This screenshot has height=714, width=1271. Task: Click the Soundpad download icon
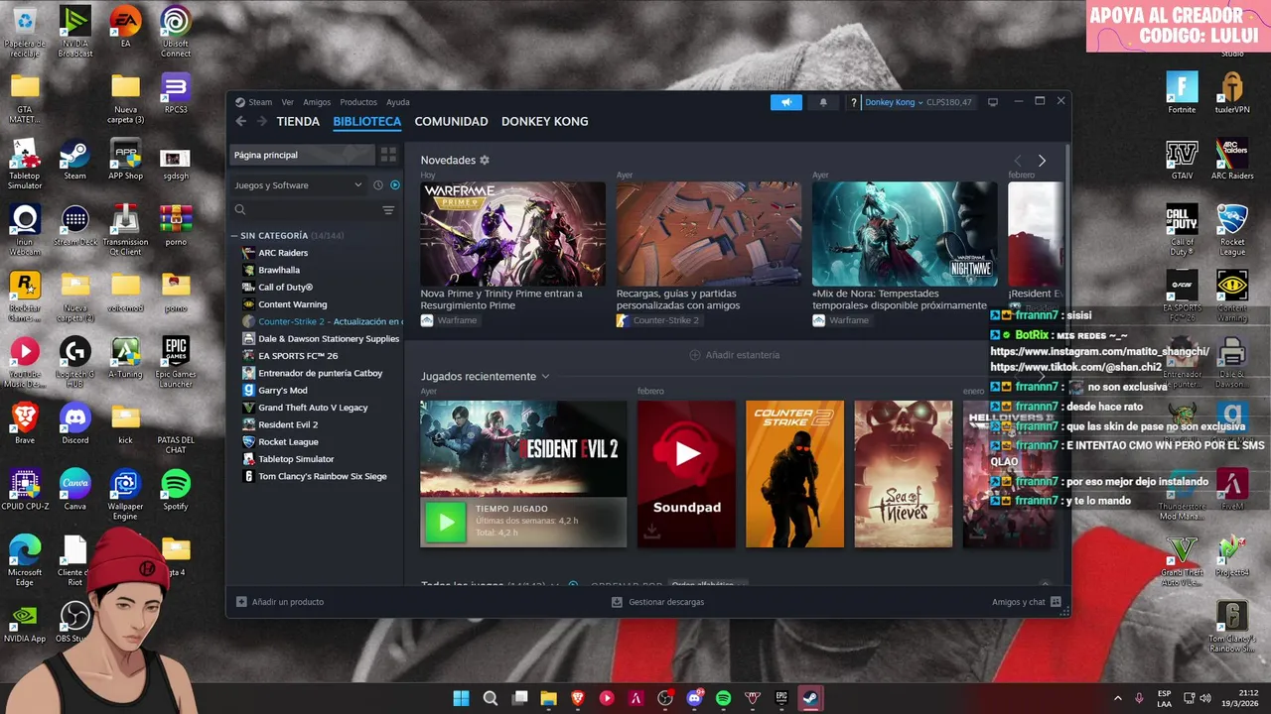point(651,533)
